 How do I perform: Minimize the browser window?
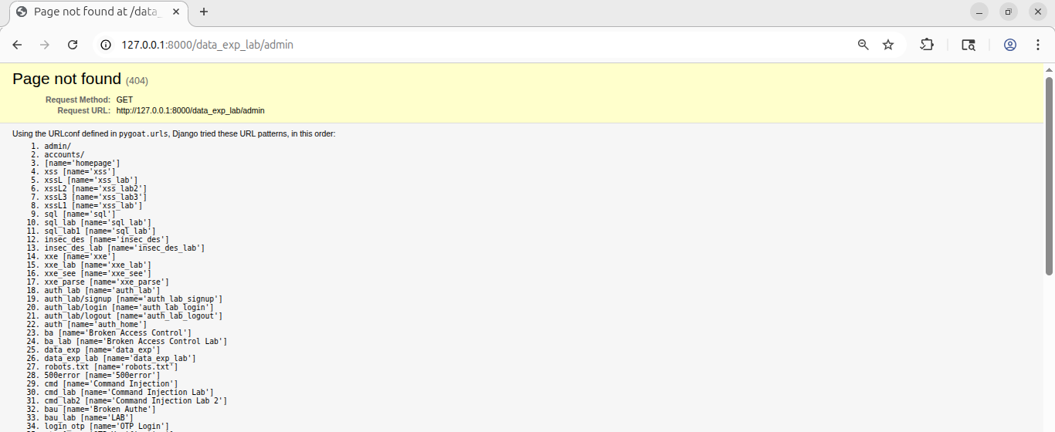click(979, 12)
